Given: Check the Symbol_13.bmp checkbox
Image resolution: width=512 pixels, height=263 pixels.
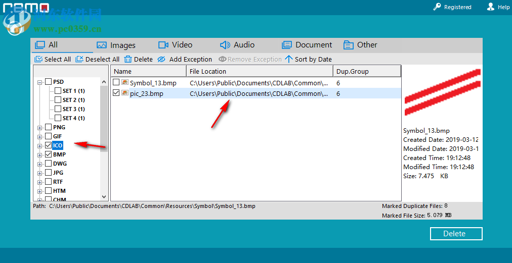Looking at the screenshot, I should coord(116,82).
